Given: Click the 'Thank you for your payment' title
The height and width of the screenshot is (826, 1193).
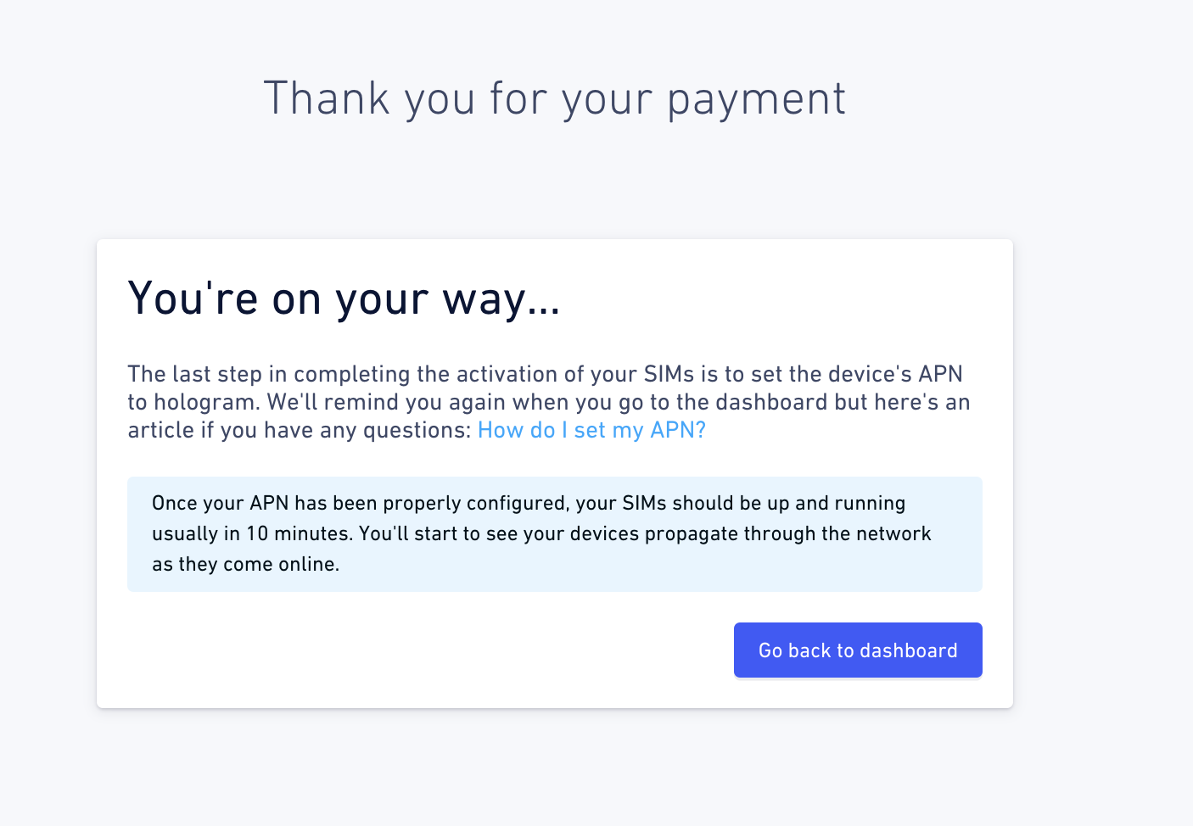Looking at the screenshot, I should [554, 99].
